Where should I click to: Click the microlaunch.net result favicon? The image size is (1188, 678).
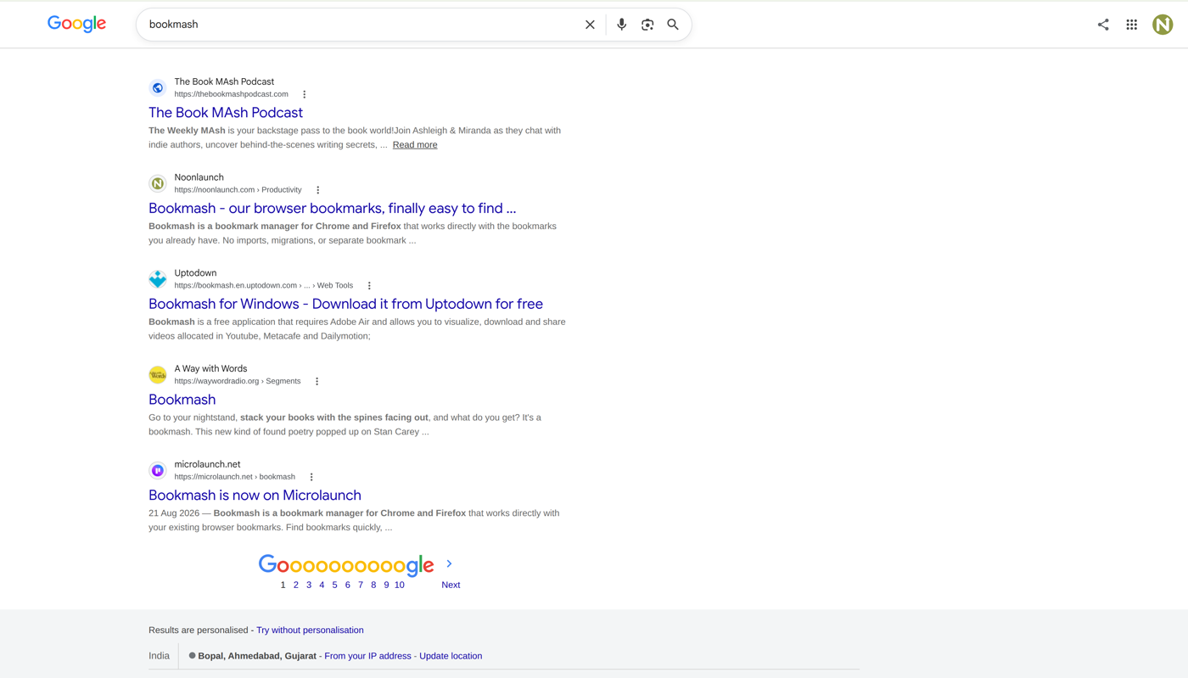[158, 470]
